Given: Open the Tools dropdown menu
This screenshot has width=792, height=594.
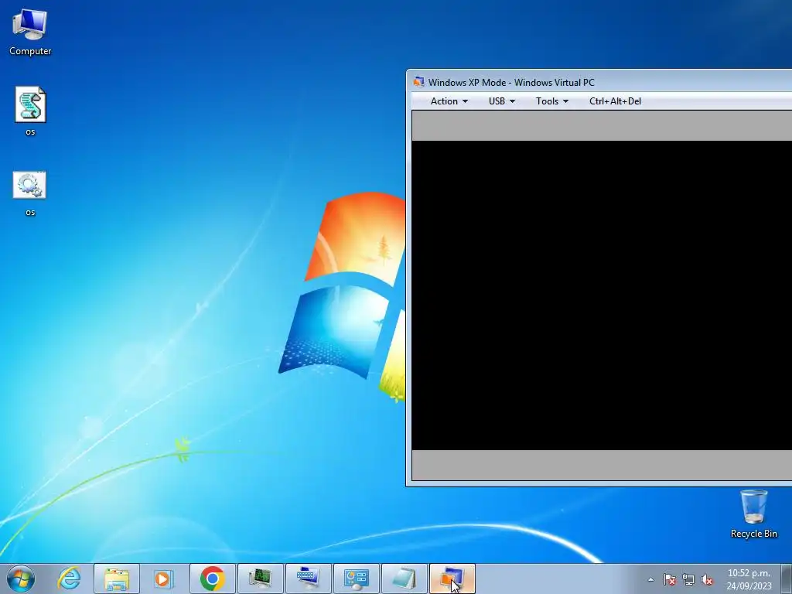Looking at the screenshot, I should pyautogui.click(x=551, y=101).
